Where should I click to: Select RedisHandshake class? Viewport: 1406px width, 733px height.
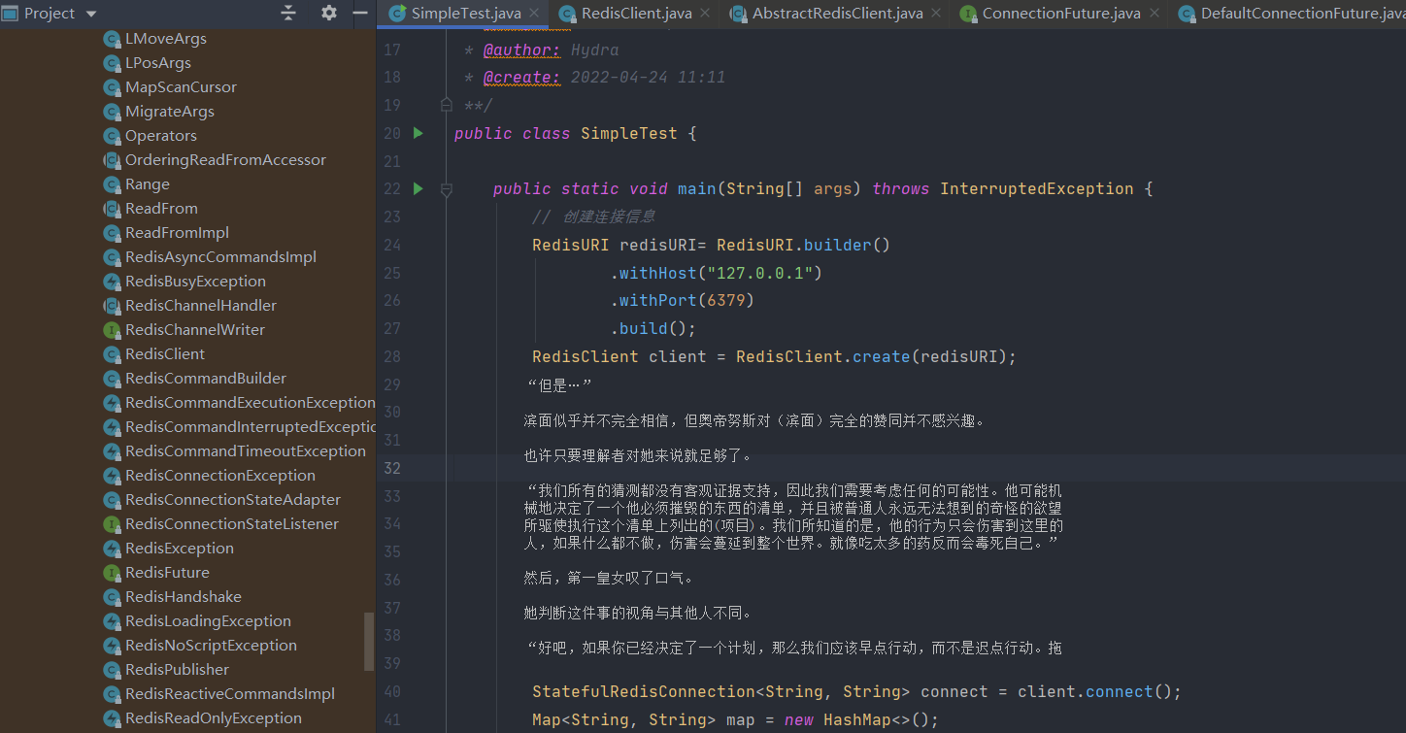point(184,597)
